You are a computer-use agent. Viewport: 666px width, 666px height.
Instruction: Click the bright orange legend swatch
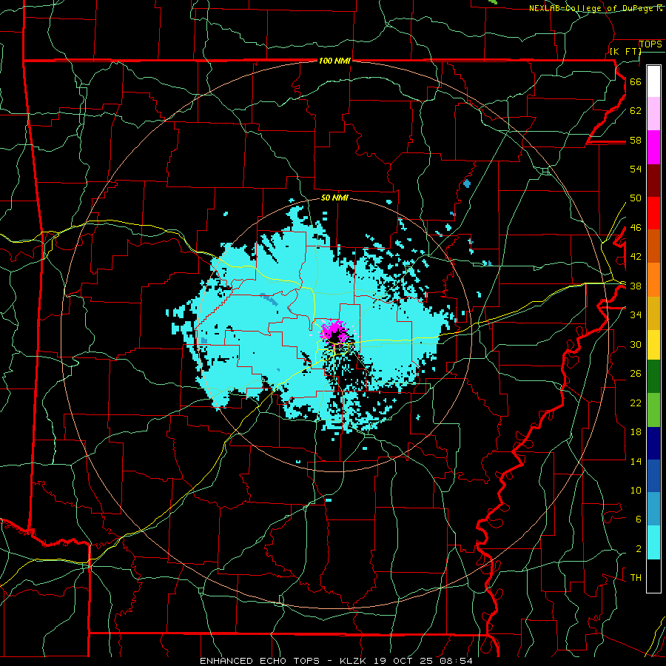pyautogui.click(x=653, y=280)
